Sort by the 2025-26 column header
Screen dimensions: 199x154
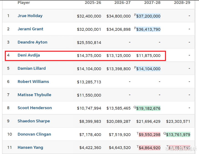(93, 3)
